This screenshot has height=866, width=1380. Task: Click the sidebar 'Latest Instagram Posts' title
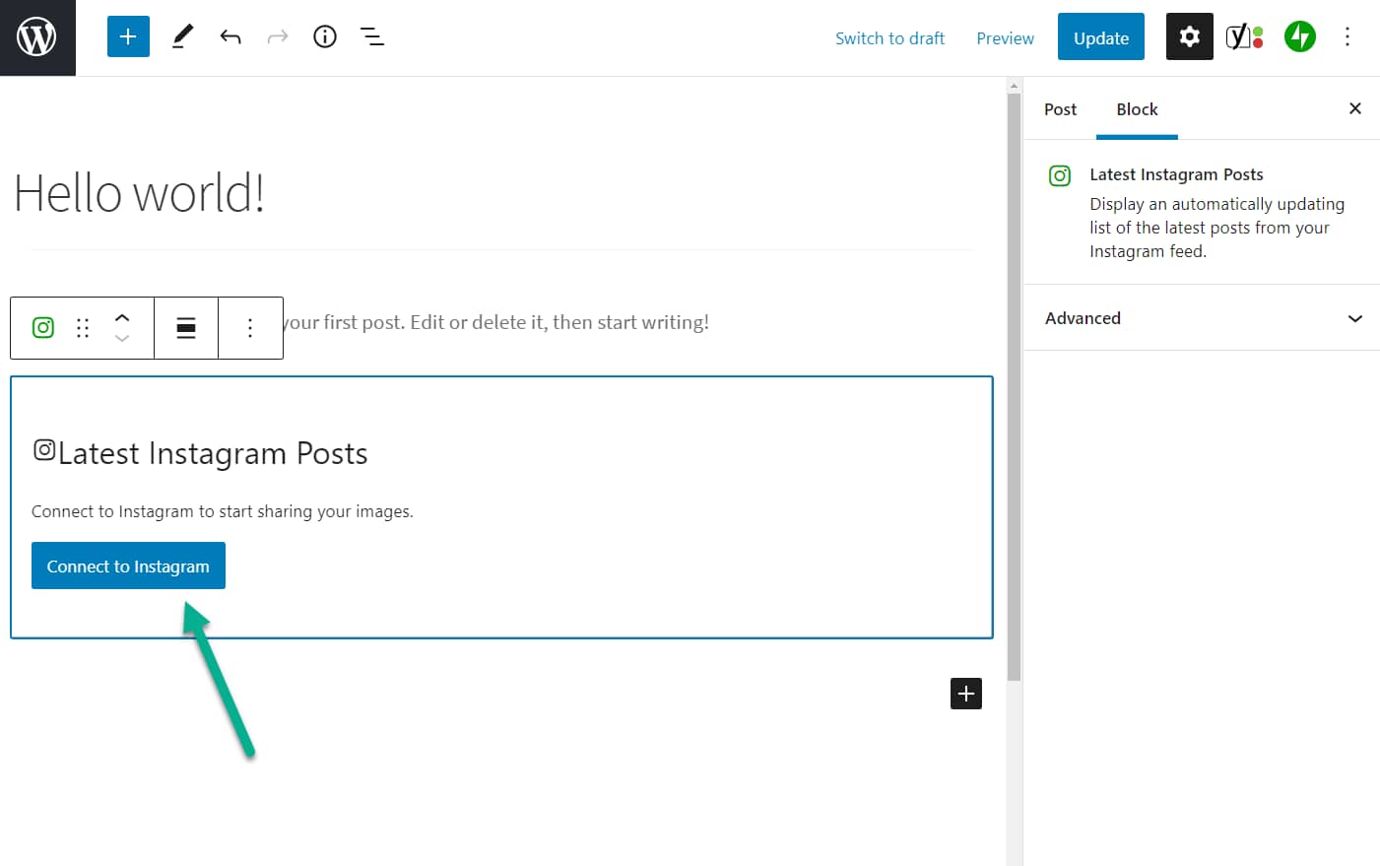(x=1176, y=174)
